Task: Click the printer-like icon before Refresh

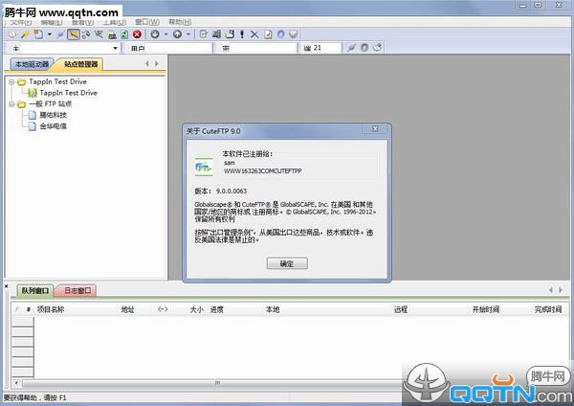Action: point(112,34)
